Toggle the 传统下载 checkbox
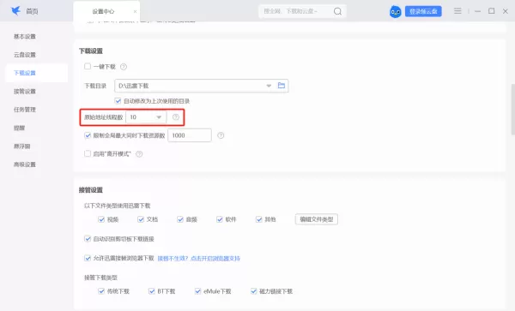The height and width of the screenshot is (311, 515). coord(101,291)
